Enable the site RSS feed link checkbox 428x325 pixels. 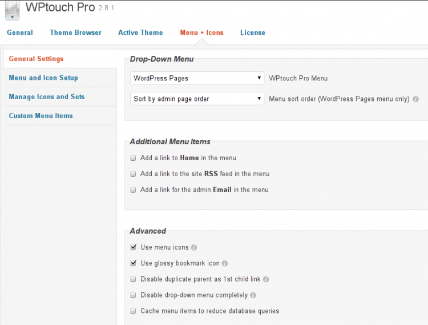(133, 174)
